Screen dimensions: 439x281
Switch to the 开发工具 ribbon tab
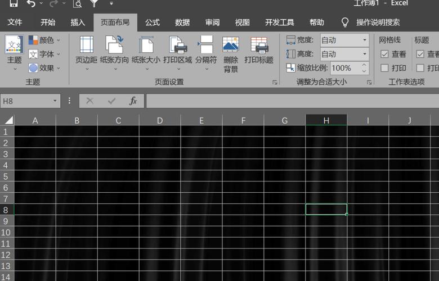(x=279, y=22)
